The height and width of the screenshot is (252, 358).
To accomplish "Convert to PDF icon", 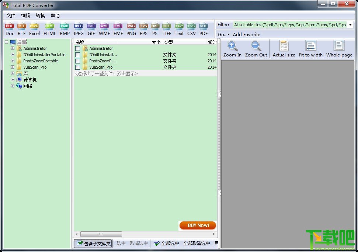I will point(204,30).
